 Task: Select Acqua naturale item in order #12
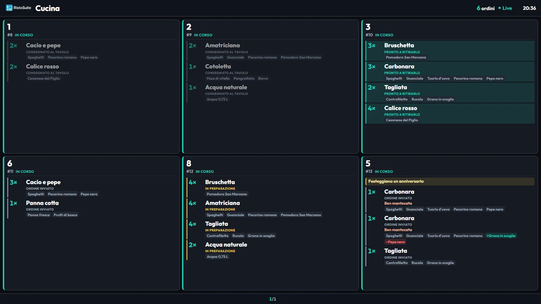(x=271, y=250)
